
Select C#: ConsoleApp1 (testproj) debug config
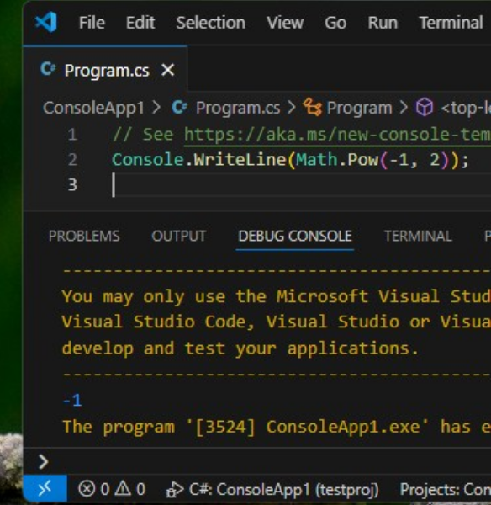pyautogui.click(x=283, y=490)
